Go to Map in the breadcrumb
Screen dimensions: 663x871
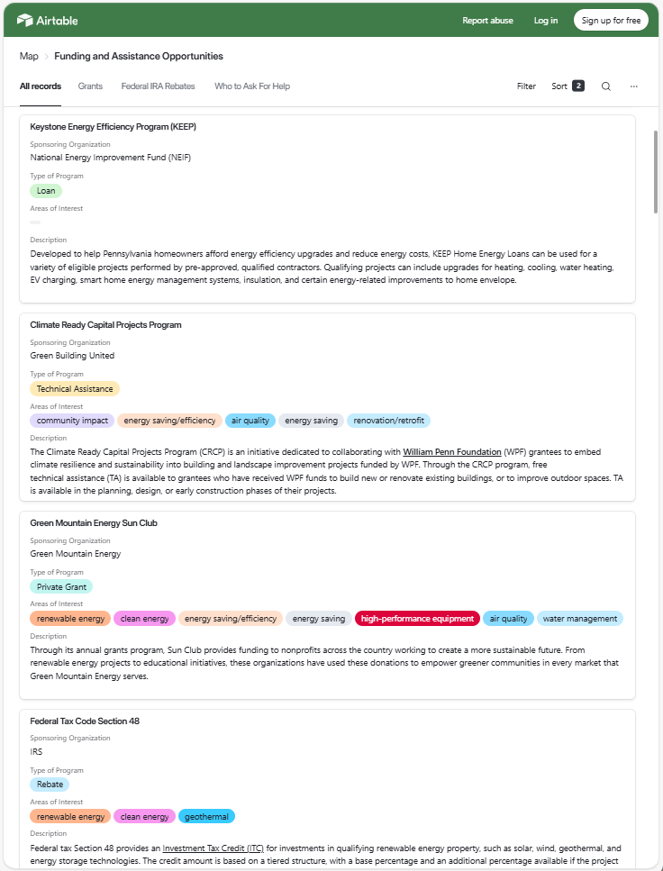click(x=29, y=56)
